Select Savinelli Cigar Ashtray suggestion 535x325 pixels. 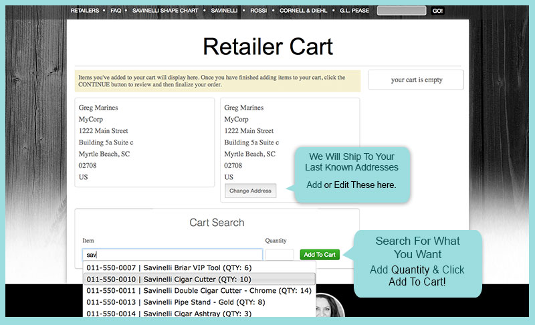pyautogui.click(x=199, y=313)
